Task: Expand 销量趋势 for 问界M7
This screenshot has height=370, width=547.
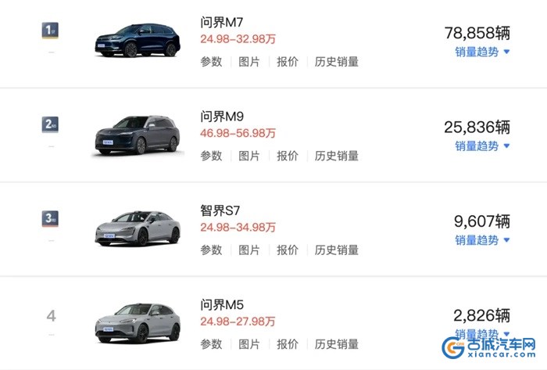Action: [x=482, y=52]
